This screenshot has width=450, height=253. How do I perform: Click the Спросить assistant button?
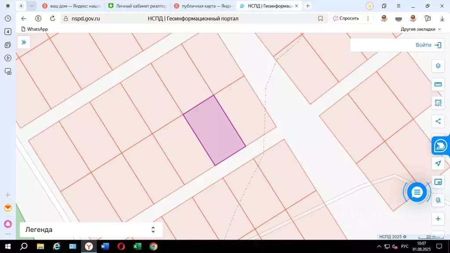pyautogui.click(x=346, y=18)
